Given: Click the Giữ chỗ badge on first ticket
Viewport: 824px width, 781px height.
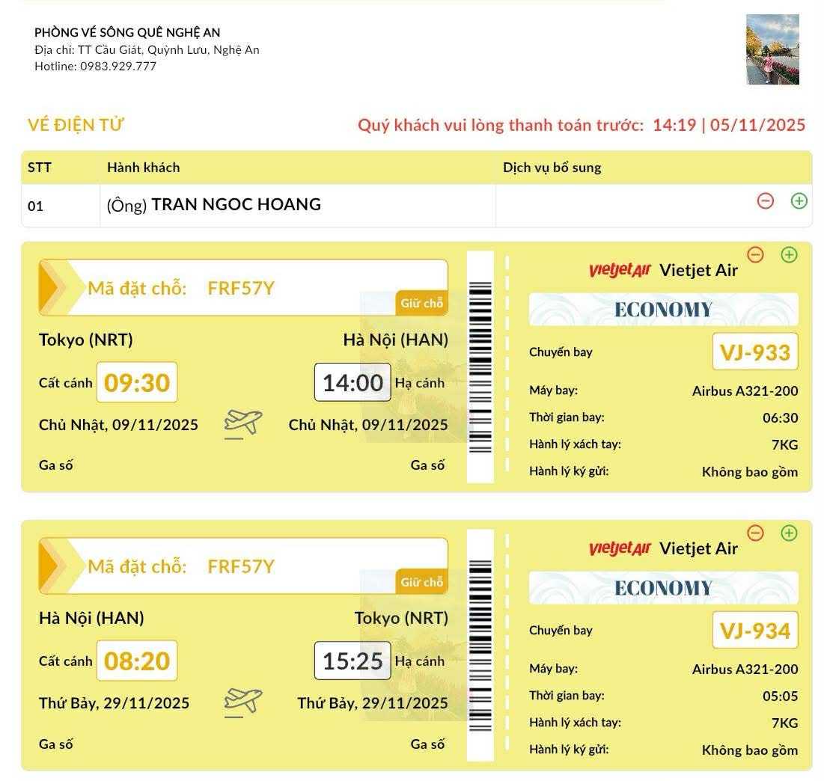Looking at the screenshot, I should click(x=421, y=303).
